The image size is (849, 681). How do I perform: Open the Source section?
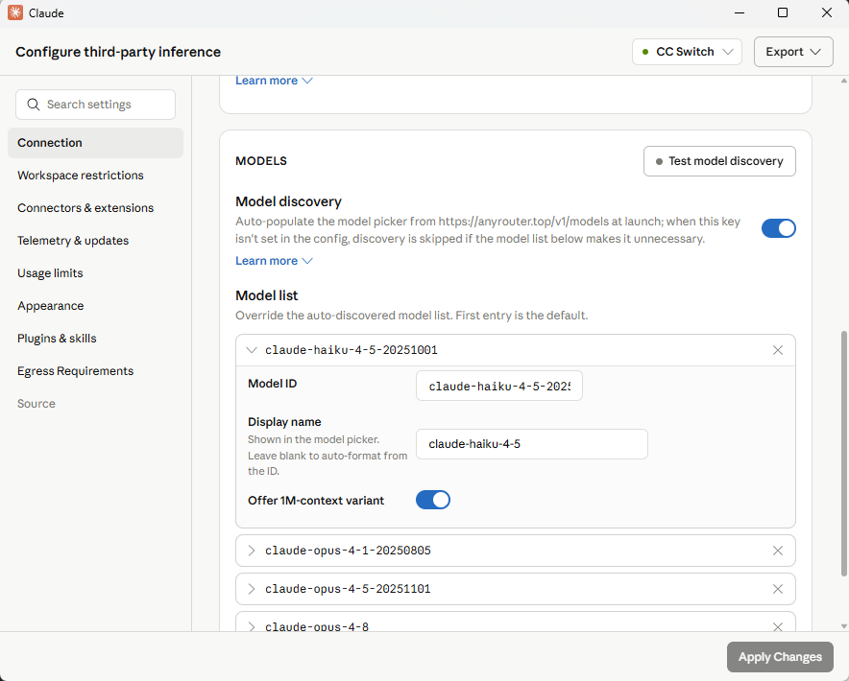point(36,404)
